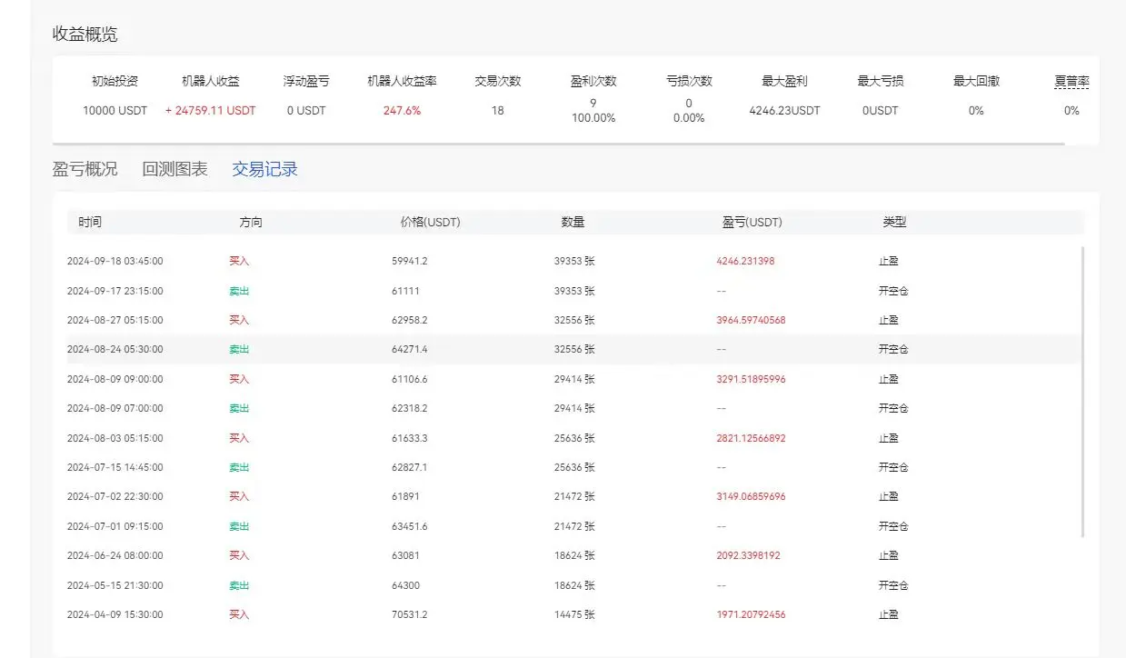
Task: Select the 2024-06-24 08:00:00 timestamp
Action: (x=115, y=555)
